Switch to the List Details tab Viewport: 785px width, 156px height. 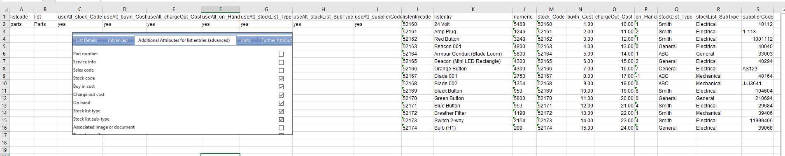pyautogui.click(x=86, y=40)
